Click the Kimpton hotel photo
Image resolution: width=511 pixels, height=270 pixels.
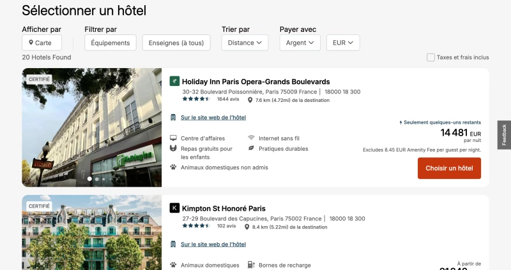coord(91,232)
